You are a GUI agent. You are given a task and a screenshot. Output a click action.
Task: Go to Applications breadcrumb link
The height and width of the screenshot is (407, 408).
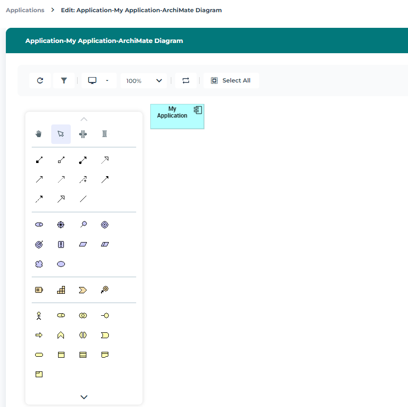(x=25, y=10)
